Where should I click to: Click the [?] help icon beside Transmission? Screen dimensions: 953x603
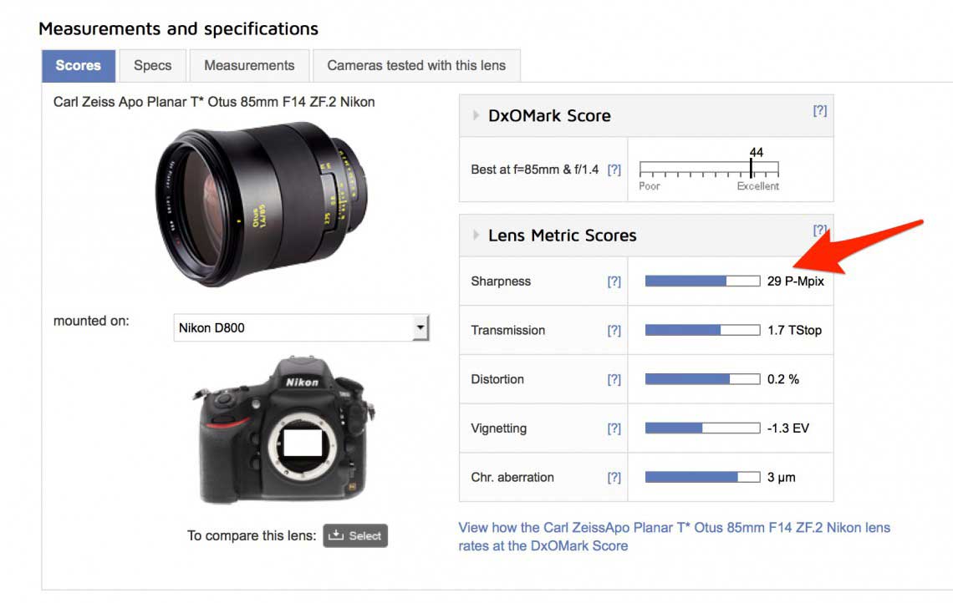coord(614,331)
